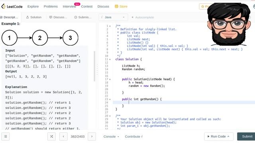This screenshot has height=143, width=255.
Task: Pick a random problem shuffle icon
Action: point(51,137)
